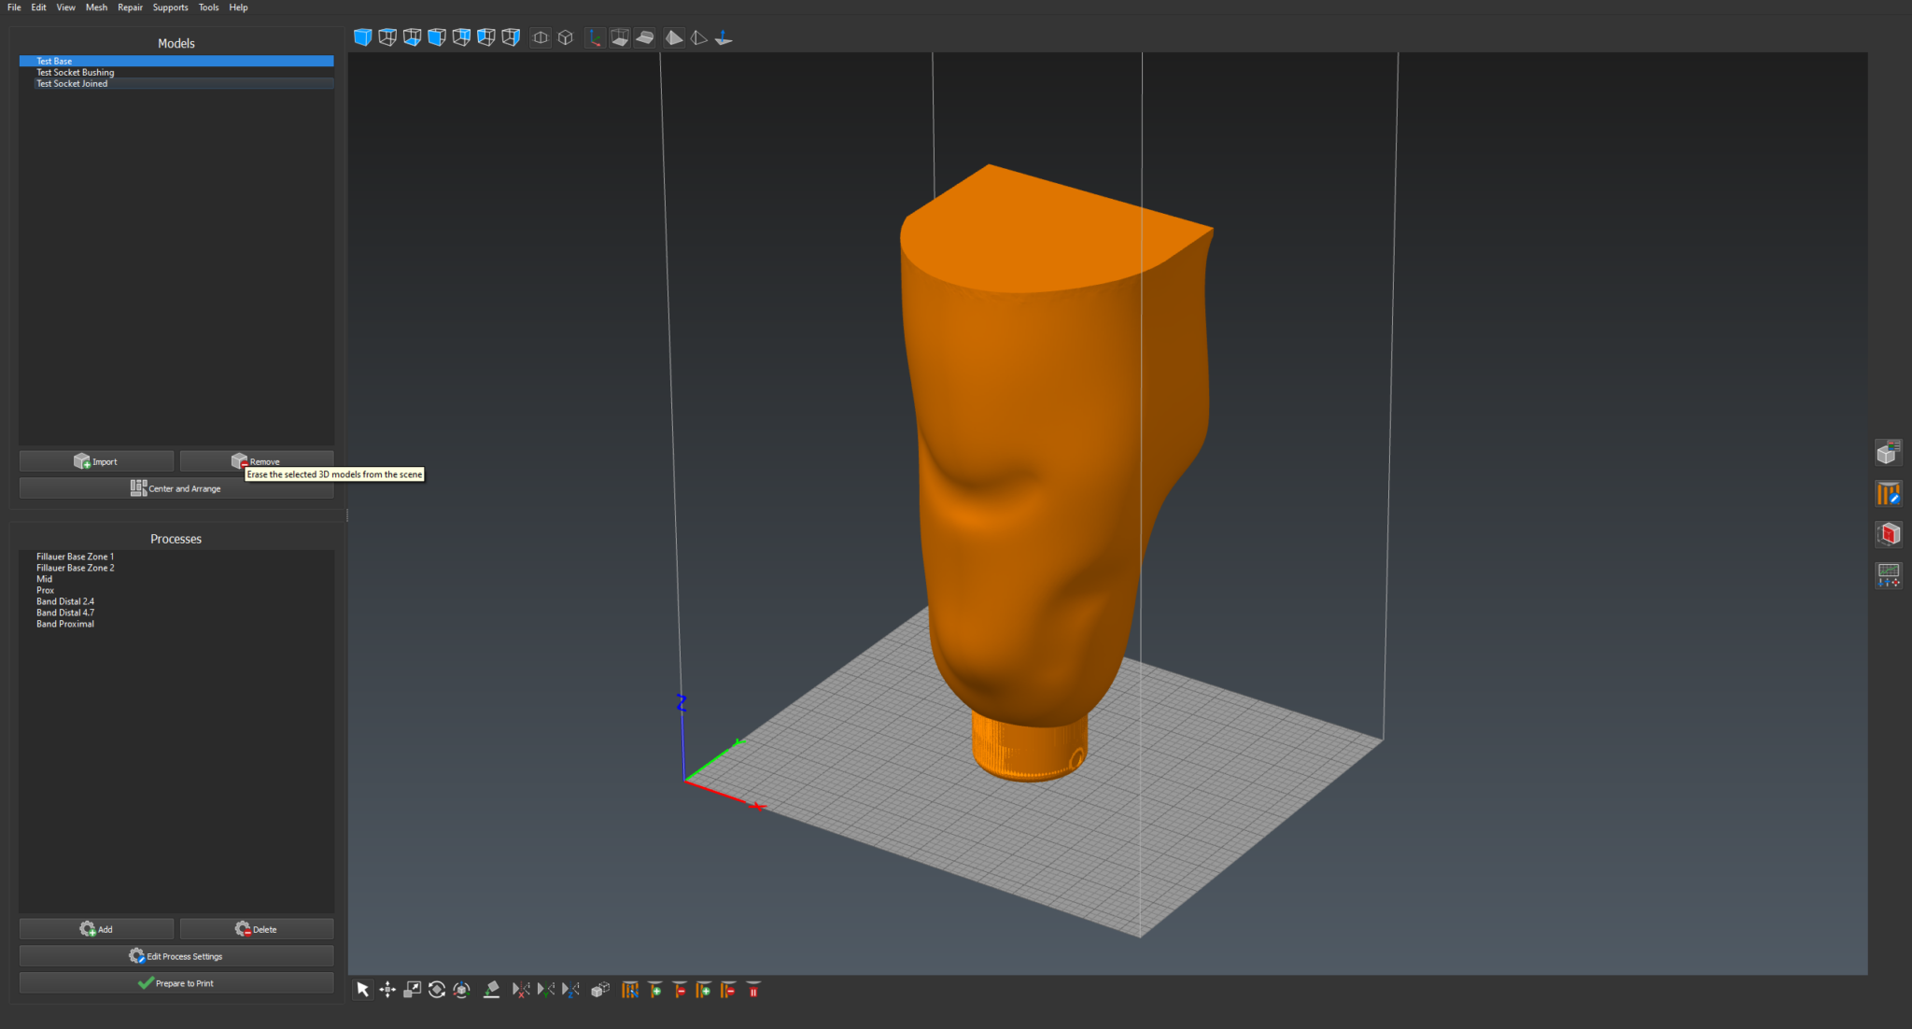Image resolution: width=1912 pixels, height=1029 pixels.
Task: Activate the place surface on bed tool
Action: 492,990
